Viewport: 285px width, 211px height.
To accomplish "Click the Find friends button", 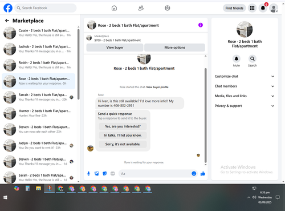I will (x=234, y=8).
